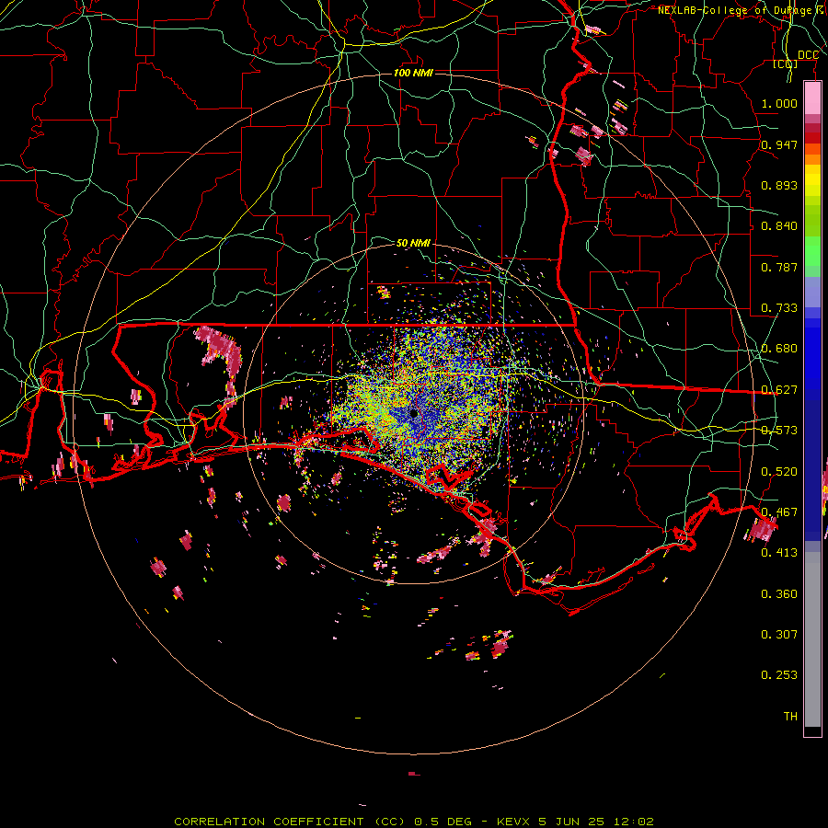
Task: Click the 0.787 scale value
Action: 779,267
